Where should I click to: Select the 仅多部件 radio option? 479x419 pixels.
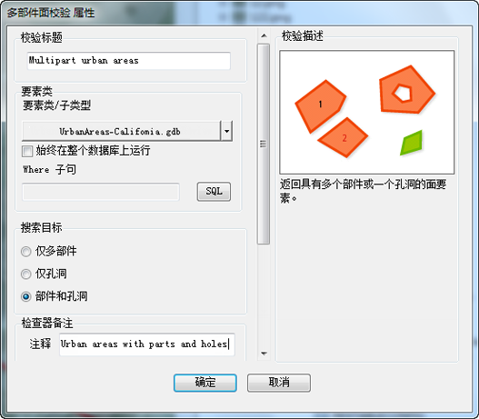26,252
